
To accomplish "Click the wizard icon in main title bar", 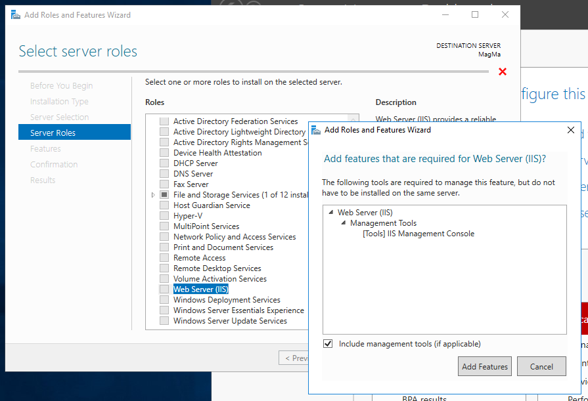I will click(x=15, y=15).
